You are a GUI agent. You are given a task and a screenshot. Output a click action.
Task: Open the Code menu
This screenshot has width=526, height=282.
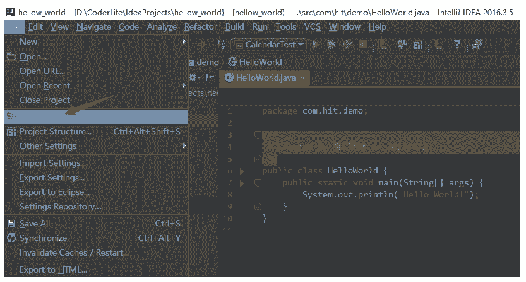pyautogui.click(x=128, y=27)
